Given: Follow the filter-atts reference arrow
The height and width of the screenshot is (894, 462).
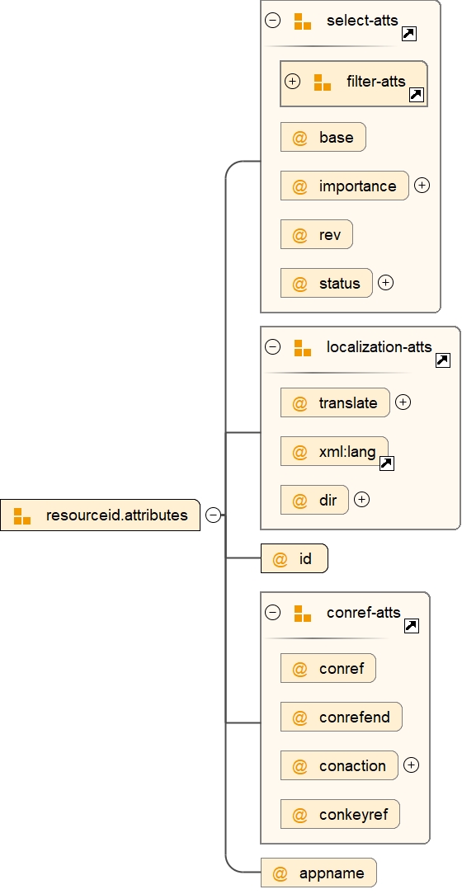Looking at the screenshot, I should pos(417,95).
